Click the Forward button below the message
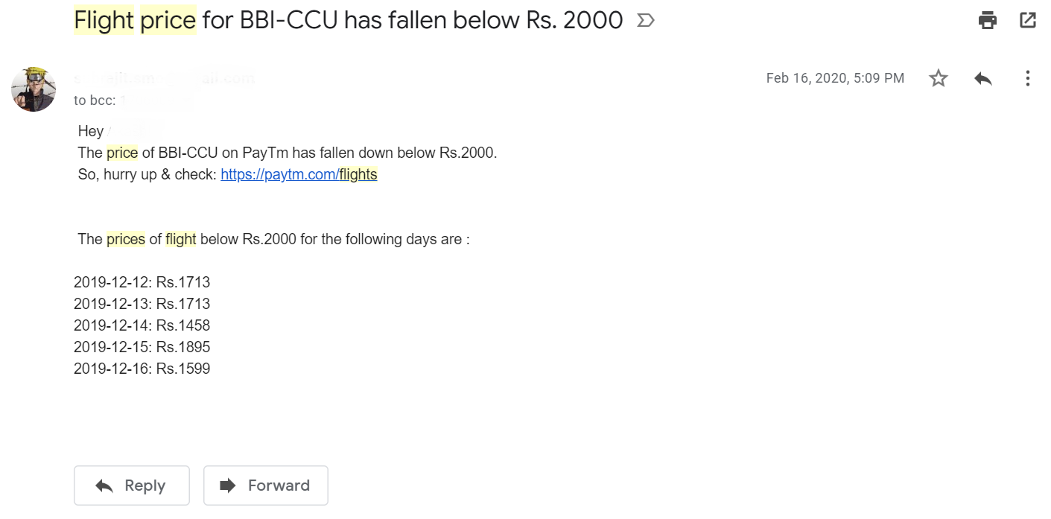 [x=266, y=485]
